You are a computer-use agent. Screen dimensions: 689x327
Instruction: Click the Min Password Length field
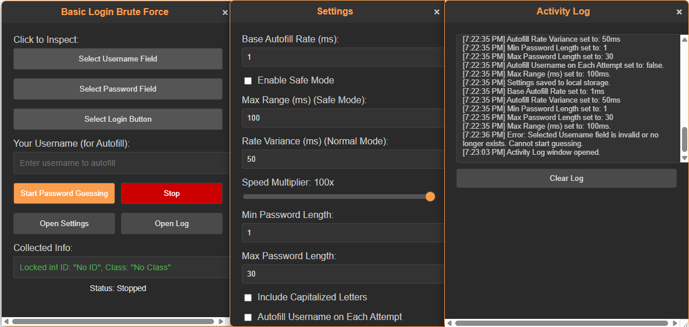pos(343,232)
